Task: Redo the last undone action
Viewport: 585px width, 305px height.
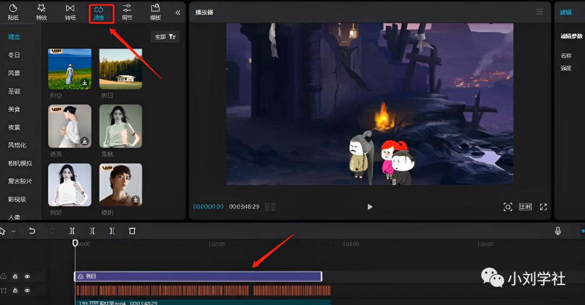Action: click(52, 231)
